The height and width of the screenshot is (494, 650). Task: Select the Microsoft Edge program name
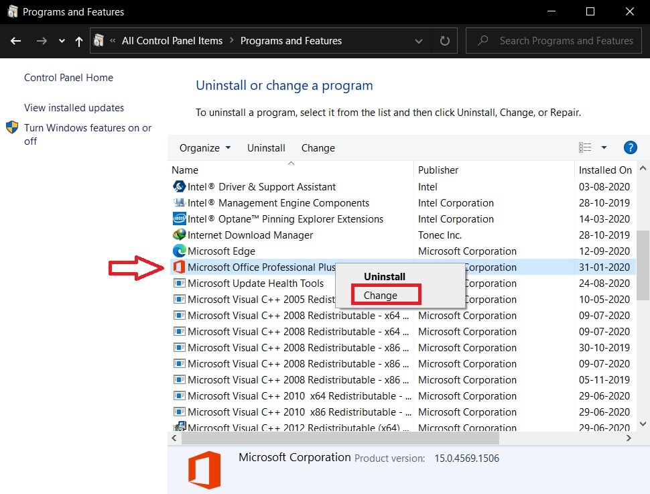(x=221, y=251)
